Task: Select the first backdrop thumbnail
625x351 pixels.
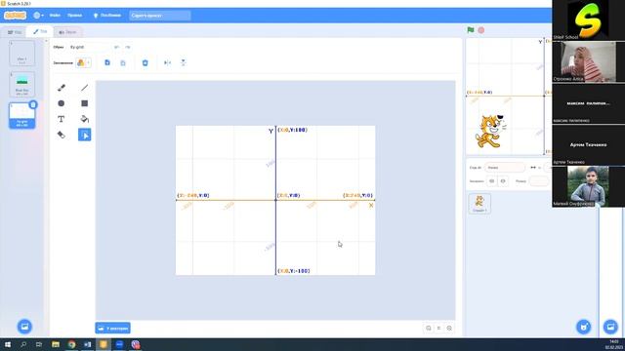Action: [21, 53]
